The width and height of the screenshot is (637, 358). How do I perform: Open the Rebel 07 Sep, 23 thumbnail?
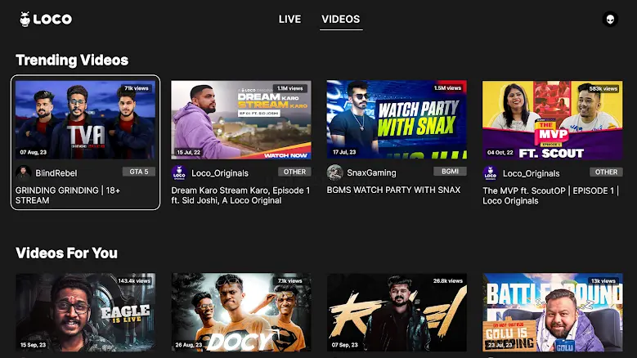point(397,312)
